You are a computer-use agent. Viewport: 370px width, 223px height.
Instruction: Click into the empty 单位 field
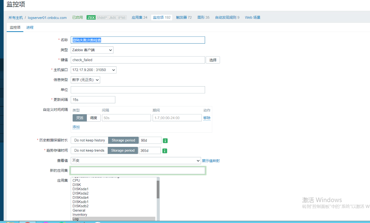pos(138,90)
